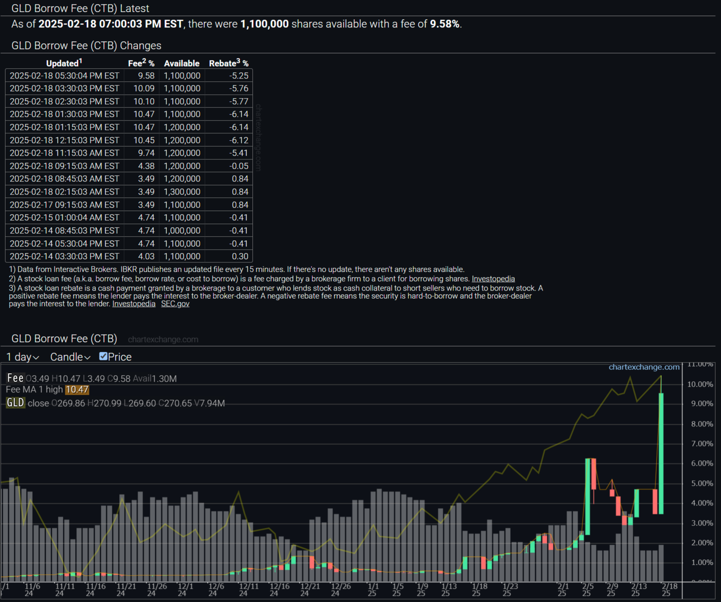Image resolution: width=721 pixels, height=602 pixels.
Task: Click the Updated column header
Action: tap(64, 63)
